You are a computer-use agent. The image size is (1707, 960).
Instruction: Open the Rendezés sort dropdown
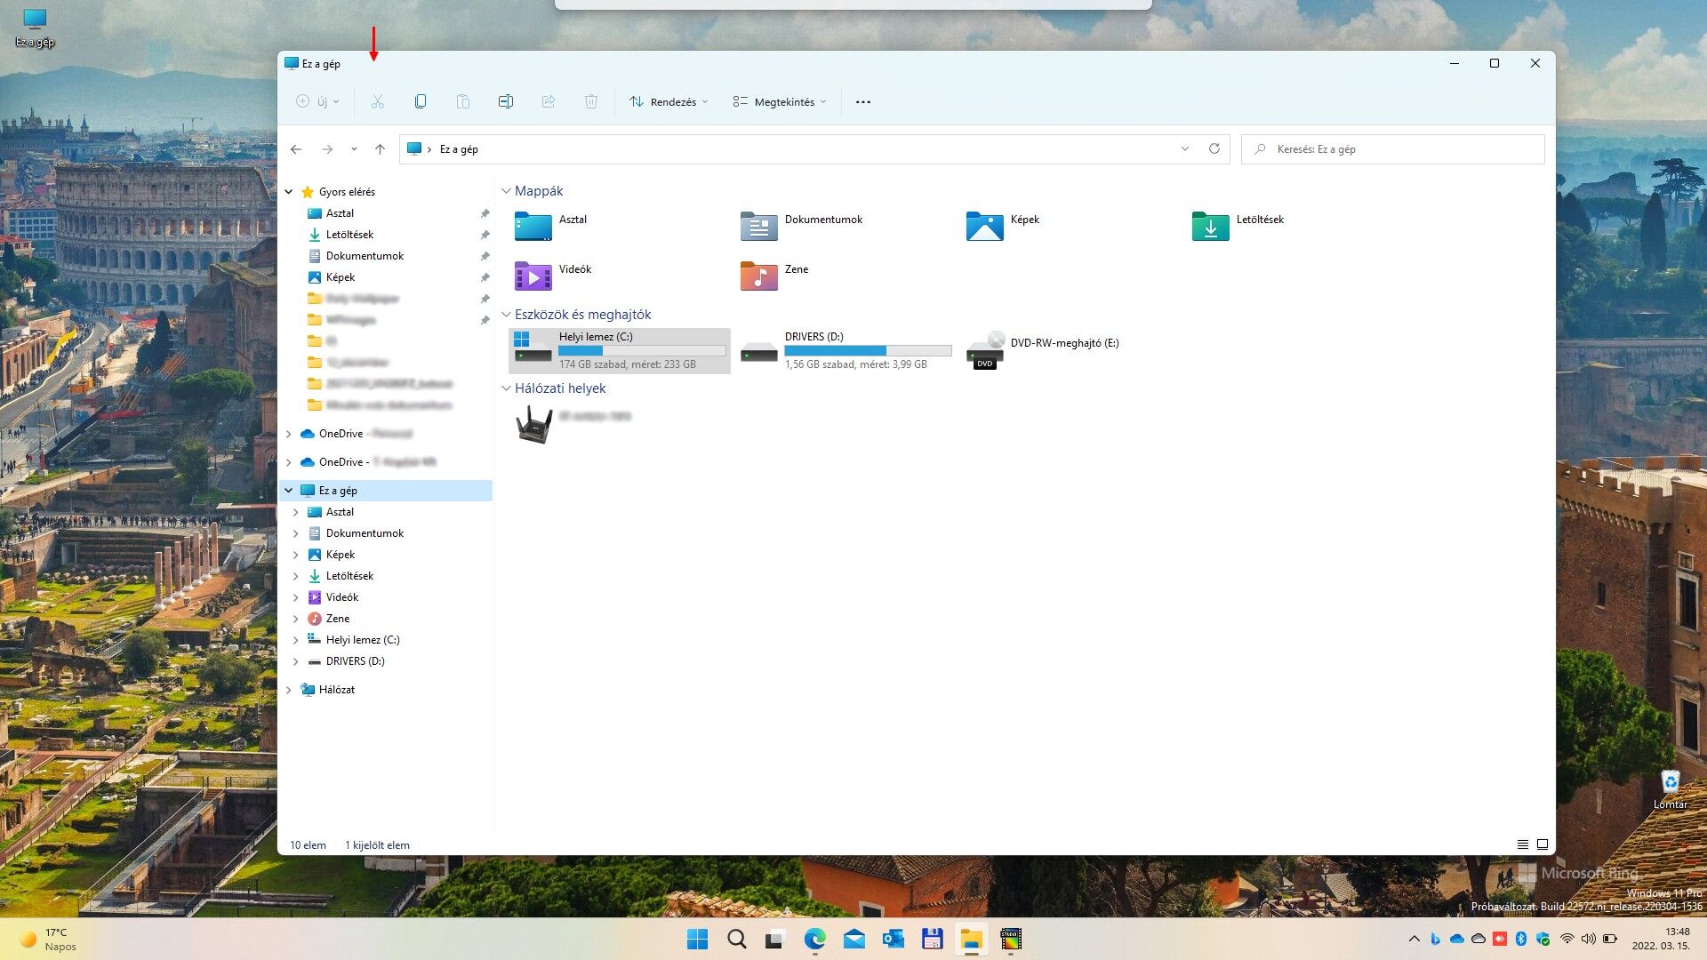[669, 102]
